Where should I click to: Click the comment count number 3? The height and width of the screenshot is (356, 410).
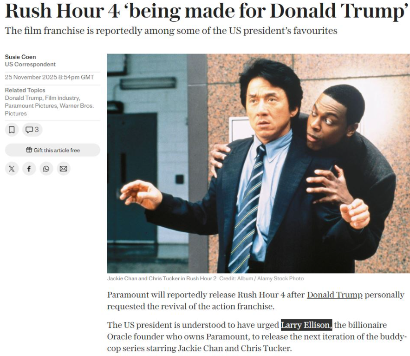(x=37, y=130)
